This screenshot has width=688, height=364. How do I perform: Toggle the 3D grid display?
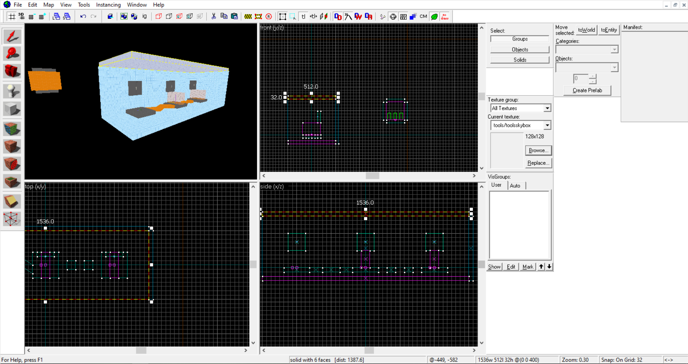pyautogui.click(x=22, y=16)
